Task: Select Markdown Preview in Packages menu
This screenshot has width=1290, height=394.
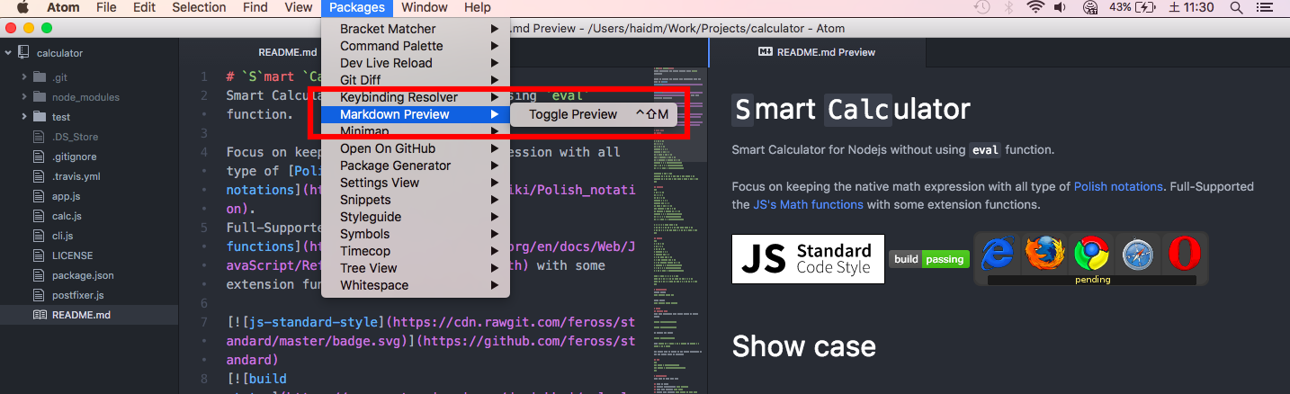Action: pyautogui.click(x=416, y=114)
